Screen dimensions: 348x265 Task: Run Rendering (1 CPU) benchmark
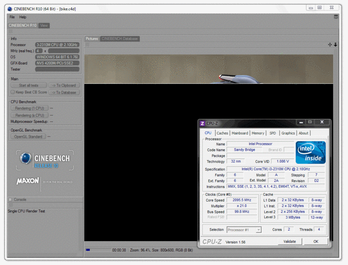pyautogui.click(x=30, y=108)
